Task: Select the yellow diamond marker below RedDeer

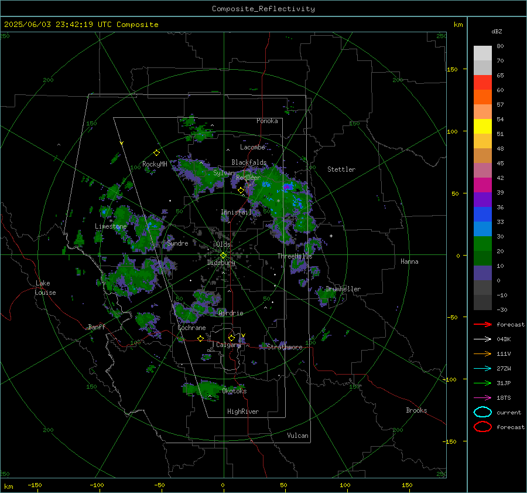Action: click(x=241, y=191)
